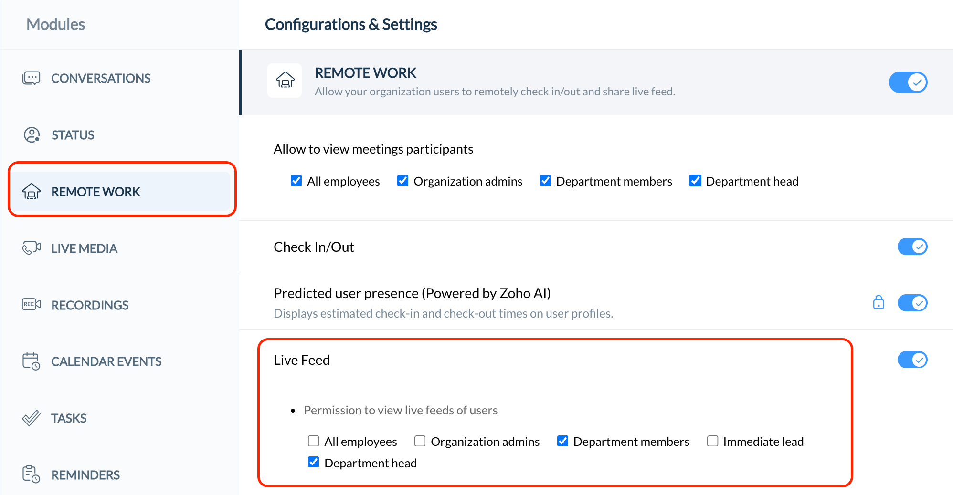Switch off the Live Feed toggle
The image size is (953, 495).
pos(912,360)
